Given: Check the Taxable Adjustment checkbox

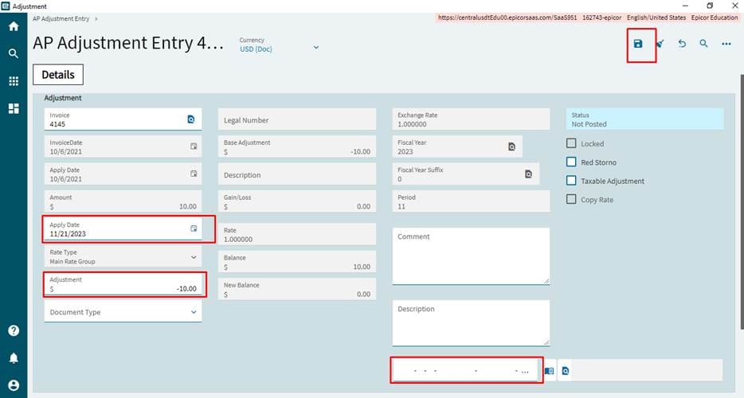Looking at the screenshot, I should (x=571, y=181).
